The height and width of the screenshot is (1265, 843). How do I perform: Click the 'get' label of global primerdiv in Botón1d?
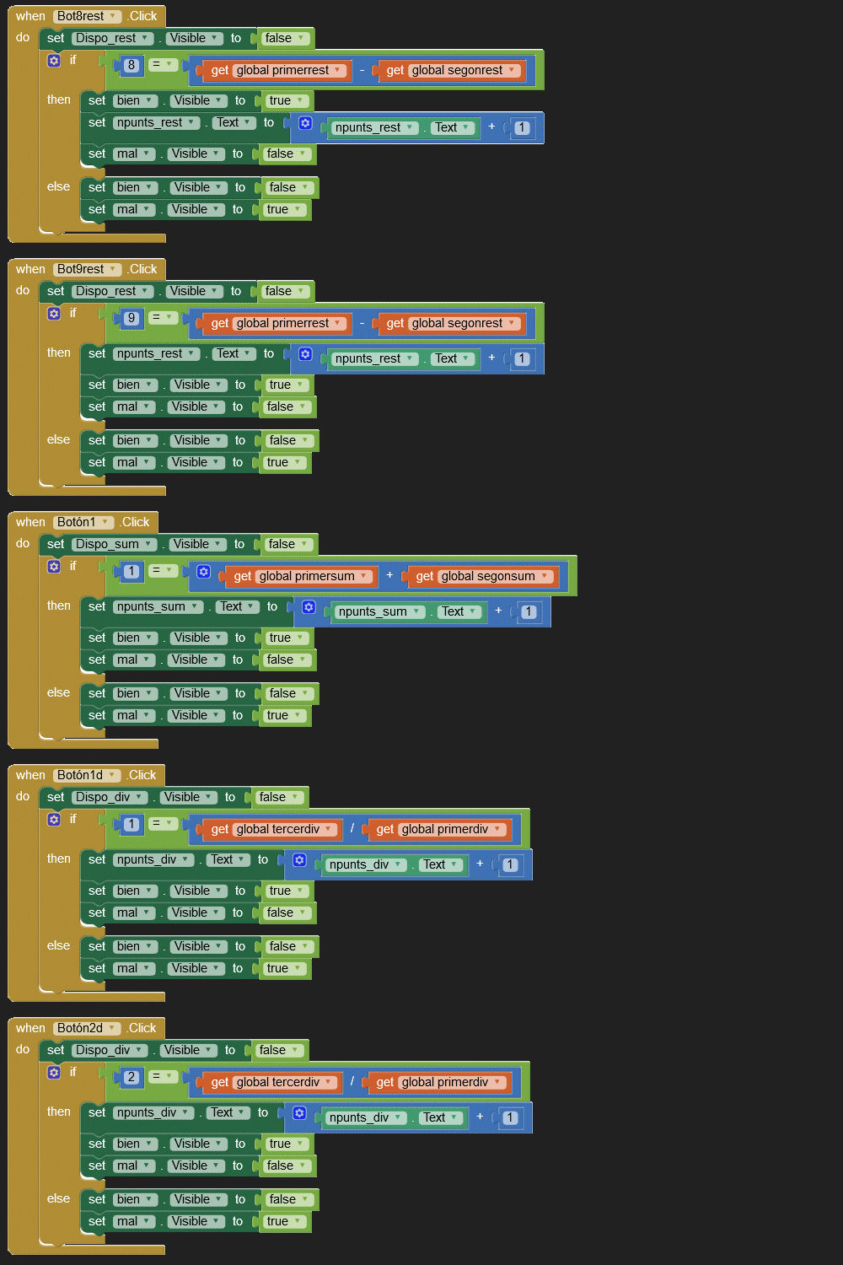point(384,830)
